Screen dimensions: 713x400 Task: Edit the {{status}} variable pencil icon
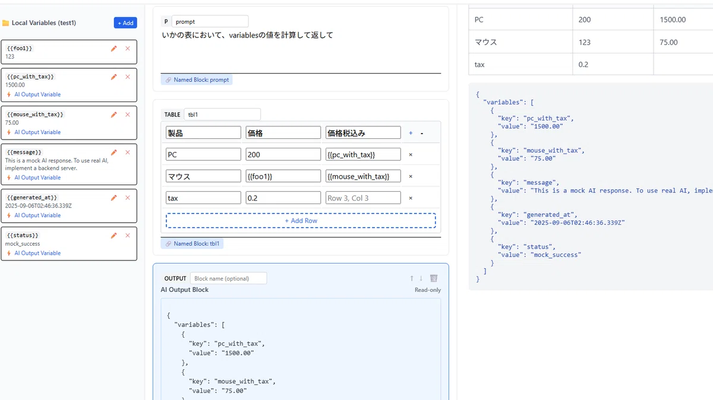coord(114,236)
